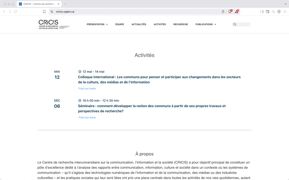Open the tab list chevron
The image size is (289, 180).
click(285, 4)
